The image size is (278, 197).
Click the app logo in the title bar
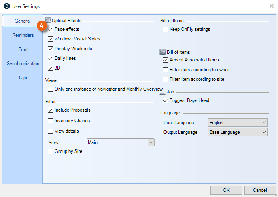tap(7, 6)
